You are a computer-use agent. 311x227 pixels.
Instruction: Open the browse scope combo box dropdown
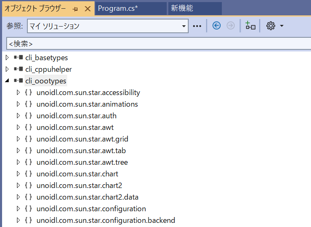pyautogui.click(x=184, y=26)
